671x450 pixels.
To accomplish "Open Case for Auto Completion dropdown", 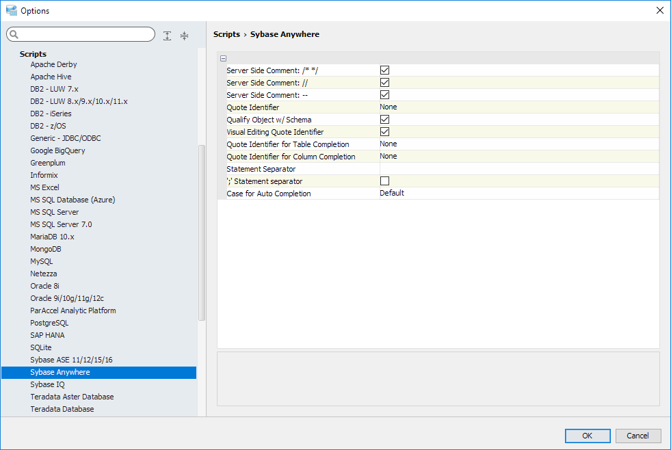I will tap(518, 194).
